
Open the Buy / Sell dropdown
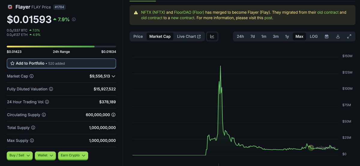[x=20, y=156]
